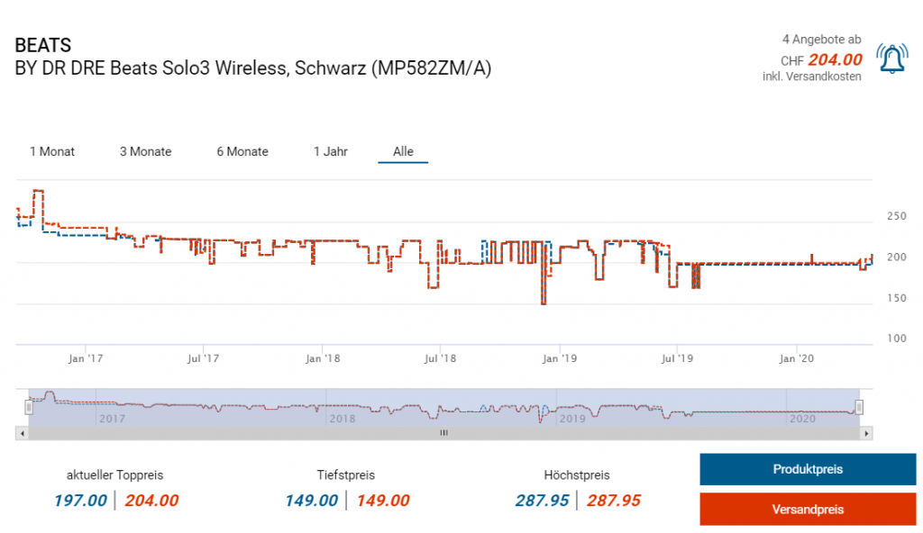Click the 2019 label in navigator overview
Viewport: 923px width, 533px height.
(573, 419)
